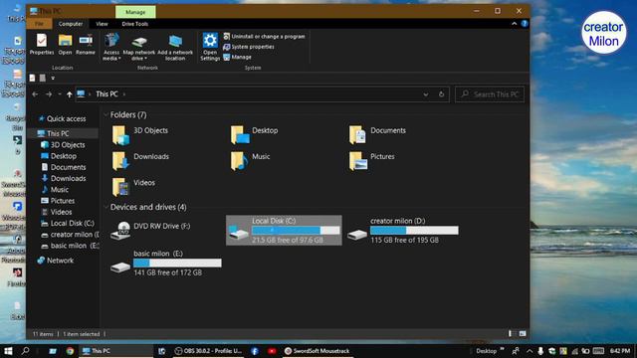The width and height of the screenshot is (637, 358).
Task: Select 3D Objects in navigation pane
Action: tap(63, 145)
